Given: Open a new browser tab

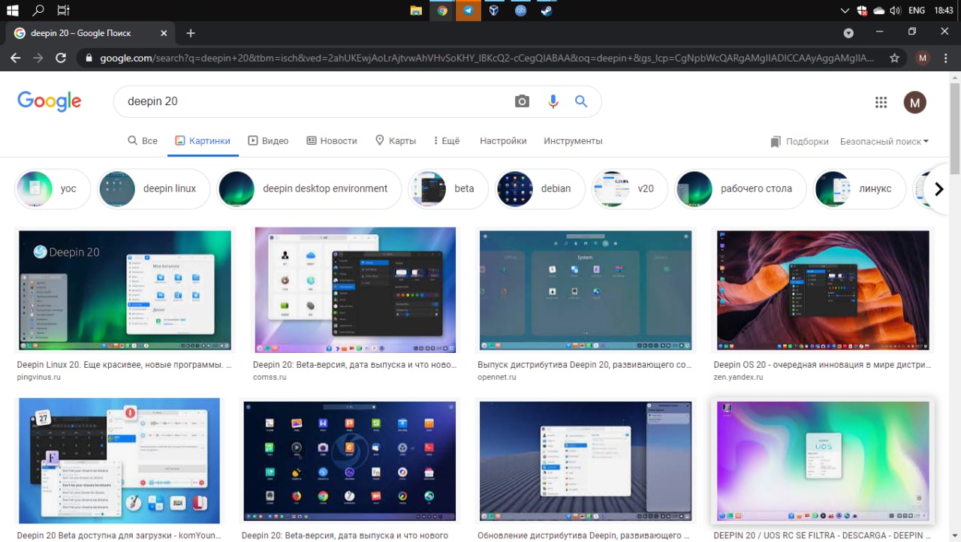Looking at the screenshot, I should (x=191, y=33).
